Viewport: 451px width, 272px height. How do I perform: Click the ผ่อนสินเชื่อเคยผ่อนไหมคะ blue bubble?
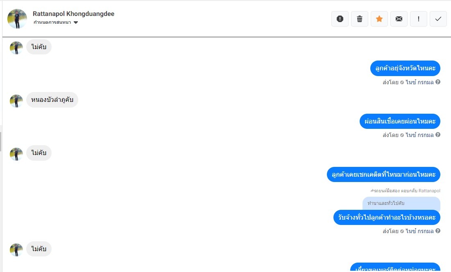pyautogui.click(x=400, y=121)
